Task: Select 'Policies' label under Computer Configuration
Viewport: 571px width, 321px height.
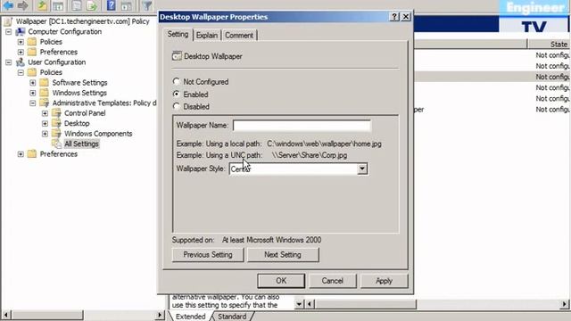Action: [51, 42]
